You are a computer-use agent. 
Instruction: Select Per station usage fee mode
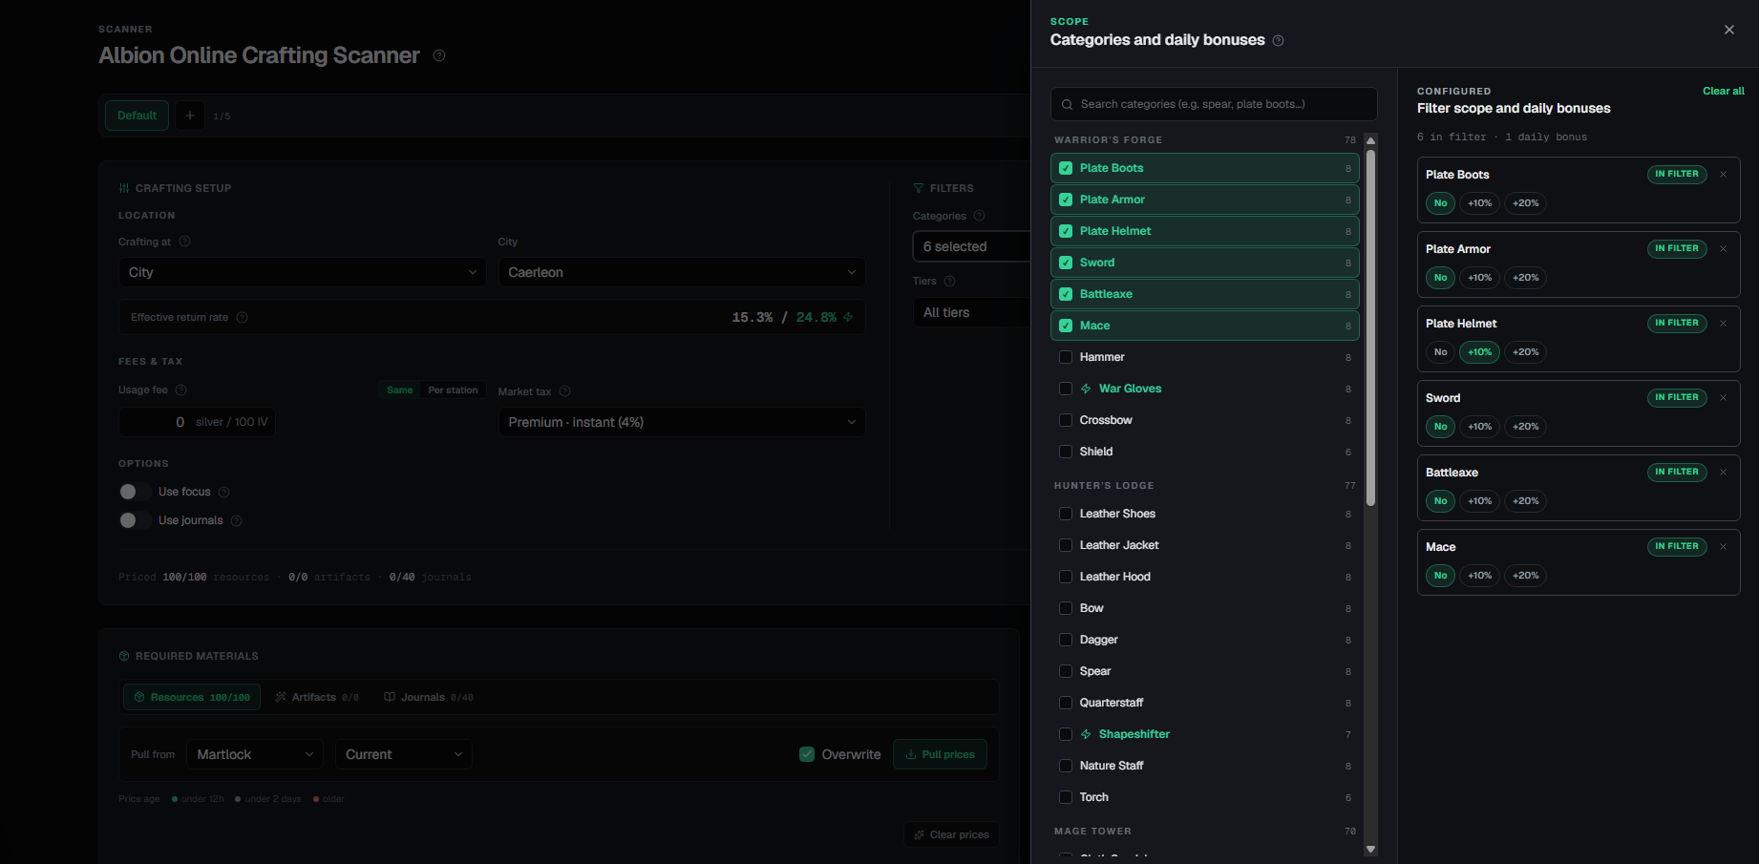(453, 390)
